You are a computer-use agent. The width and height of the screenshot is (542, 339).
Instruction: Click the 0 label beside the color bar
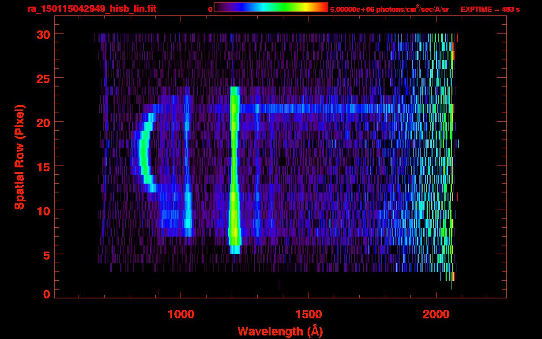click(210, 9)
